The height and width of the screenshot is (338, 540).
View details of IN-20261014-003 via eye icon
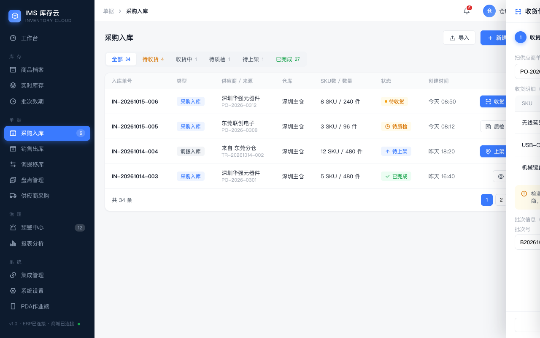[501, 176]
